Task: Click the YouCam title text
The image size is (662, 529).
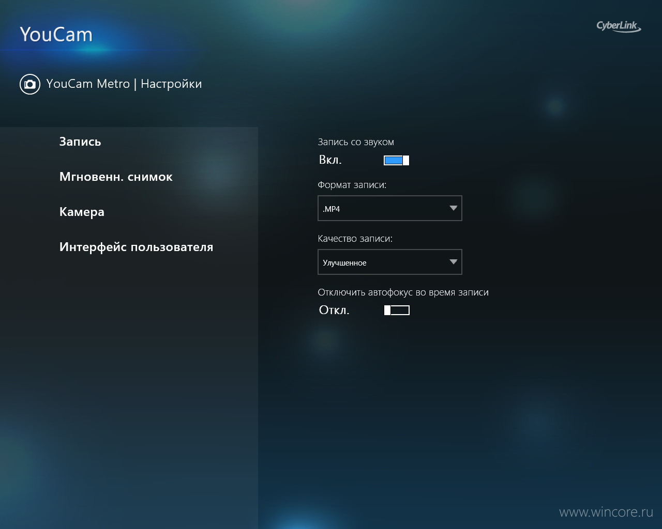Action: pyautogui.click(x=56, y=35)
